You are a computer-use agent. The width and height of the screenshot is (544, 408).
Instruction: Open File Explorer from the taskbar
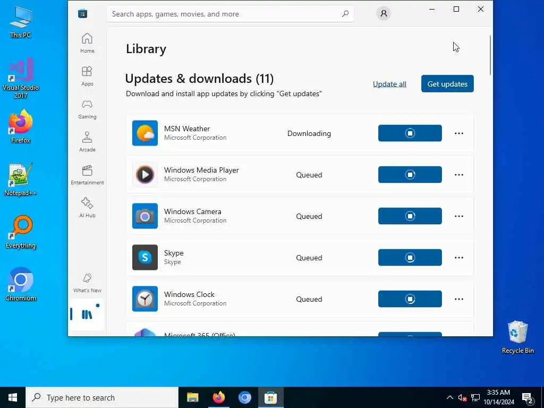tap(192, 397)
